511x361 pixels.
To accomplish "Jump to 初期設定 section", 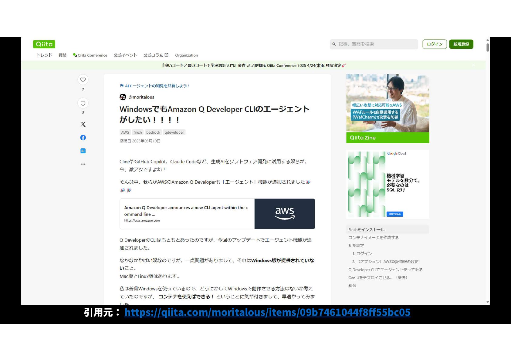I will [x=356, y=246].
